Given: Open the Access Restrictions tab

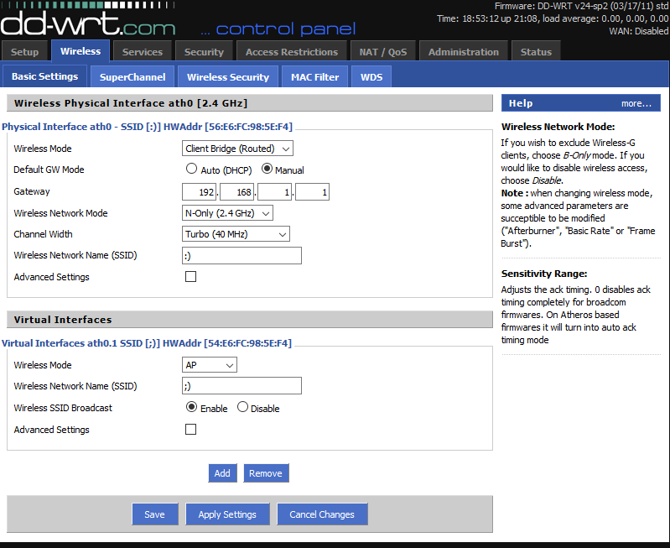Looking at the screenshot, I should coord(292,52).
